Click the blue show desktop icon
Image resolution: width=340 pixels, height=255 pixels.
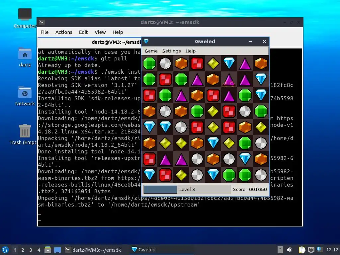[57, 250]
